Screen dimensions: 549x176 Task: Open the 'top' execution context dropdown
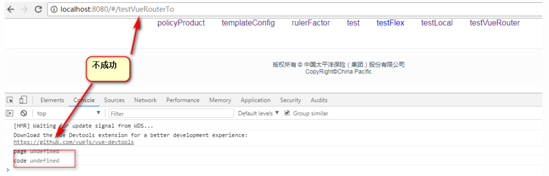point(69,113)
